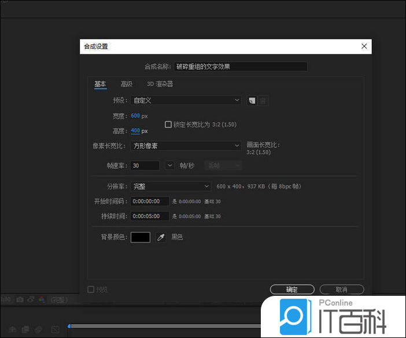The width and height of the screenshot is (406, 338).
Task: Click the save preset icon
Action: (252, 101)
